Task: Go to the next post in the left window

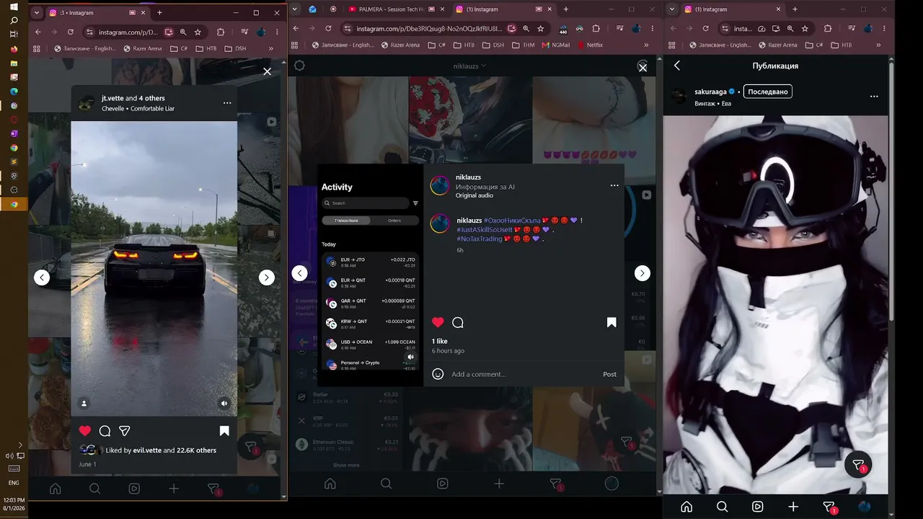Action: [267, 278]
